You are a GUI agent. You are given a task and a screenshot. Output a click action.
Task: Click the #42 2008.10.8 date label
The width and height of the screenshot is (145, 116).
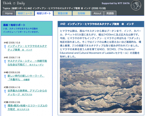(12, 43)
